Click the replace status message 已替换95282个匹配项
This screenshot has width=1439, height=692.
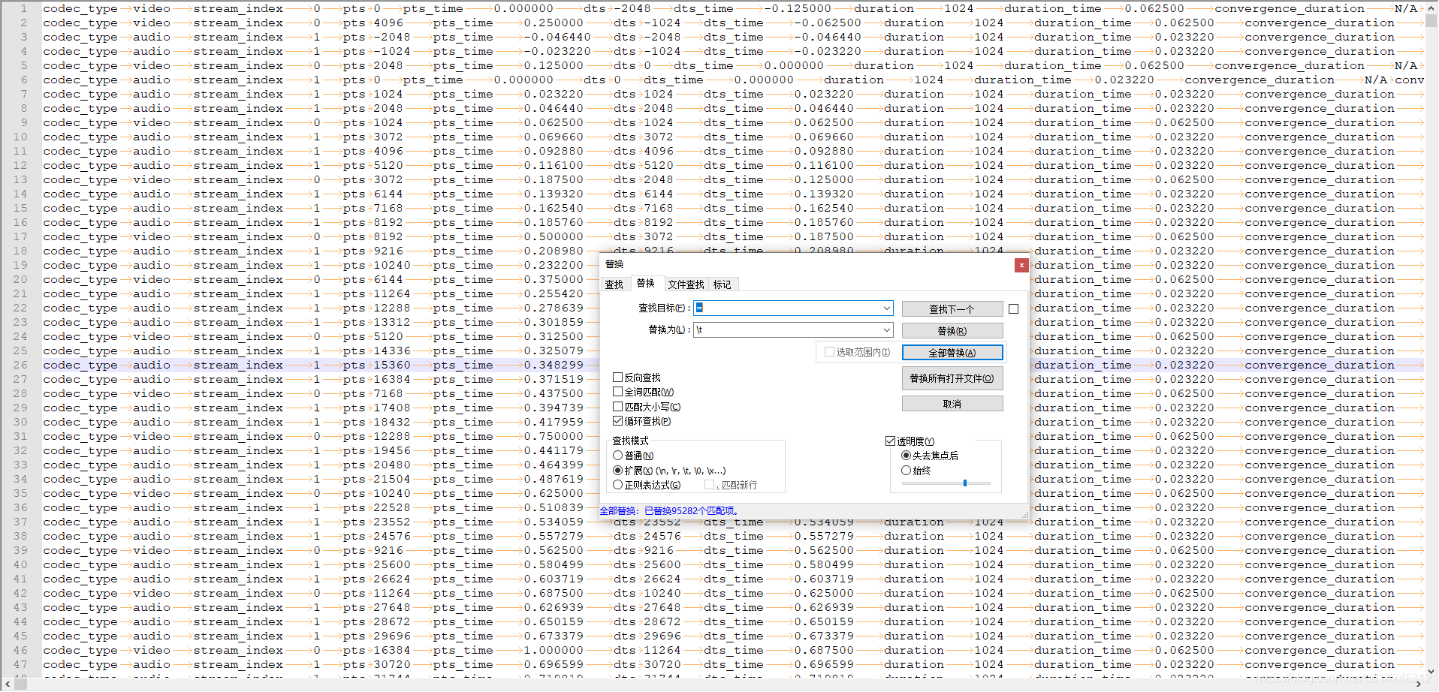691,511
